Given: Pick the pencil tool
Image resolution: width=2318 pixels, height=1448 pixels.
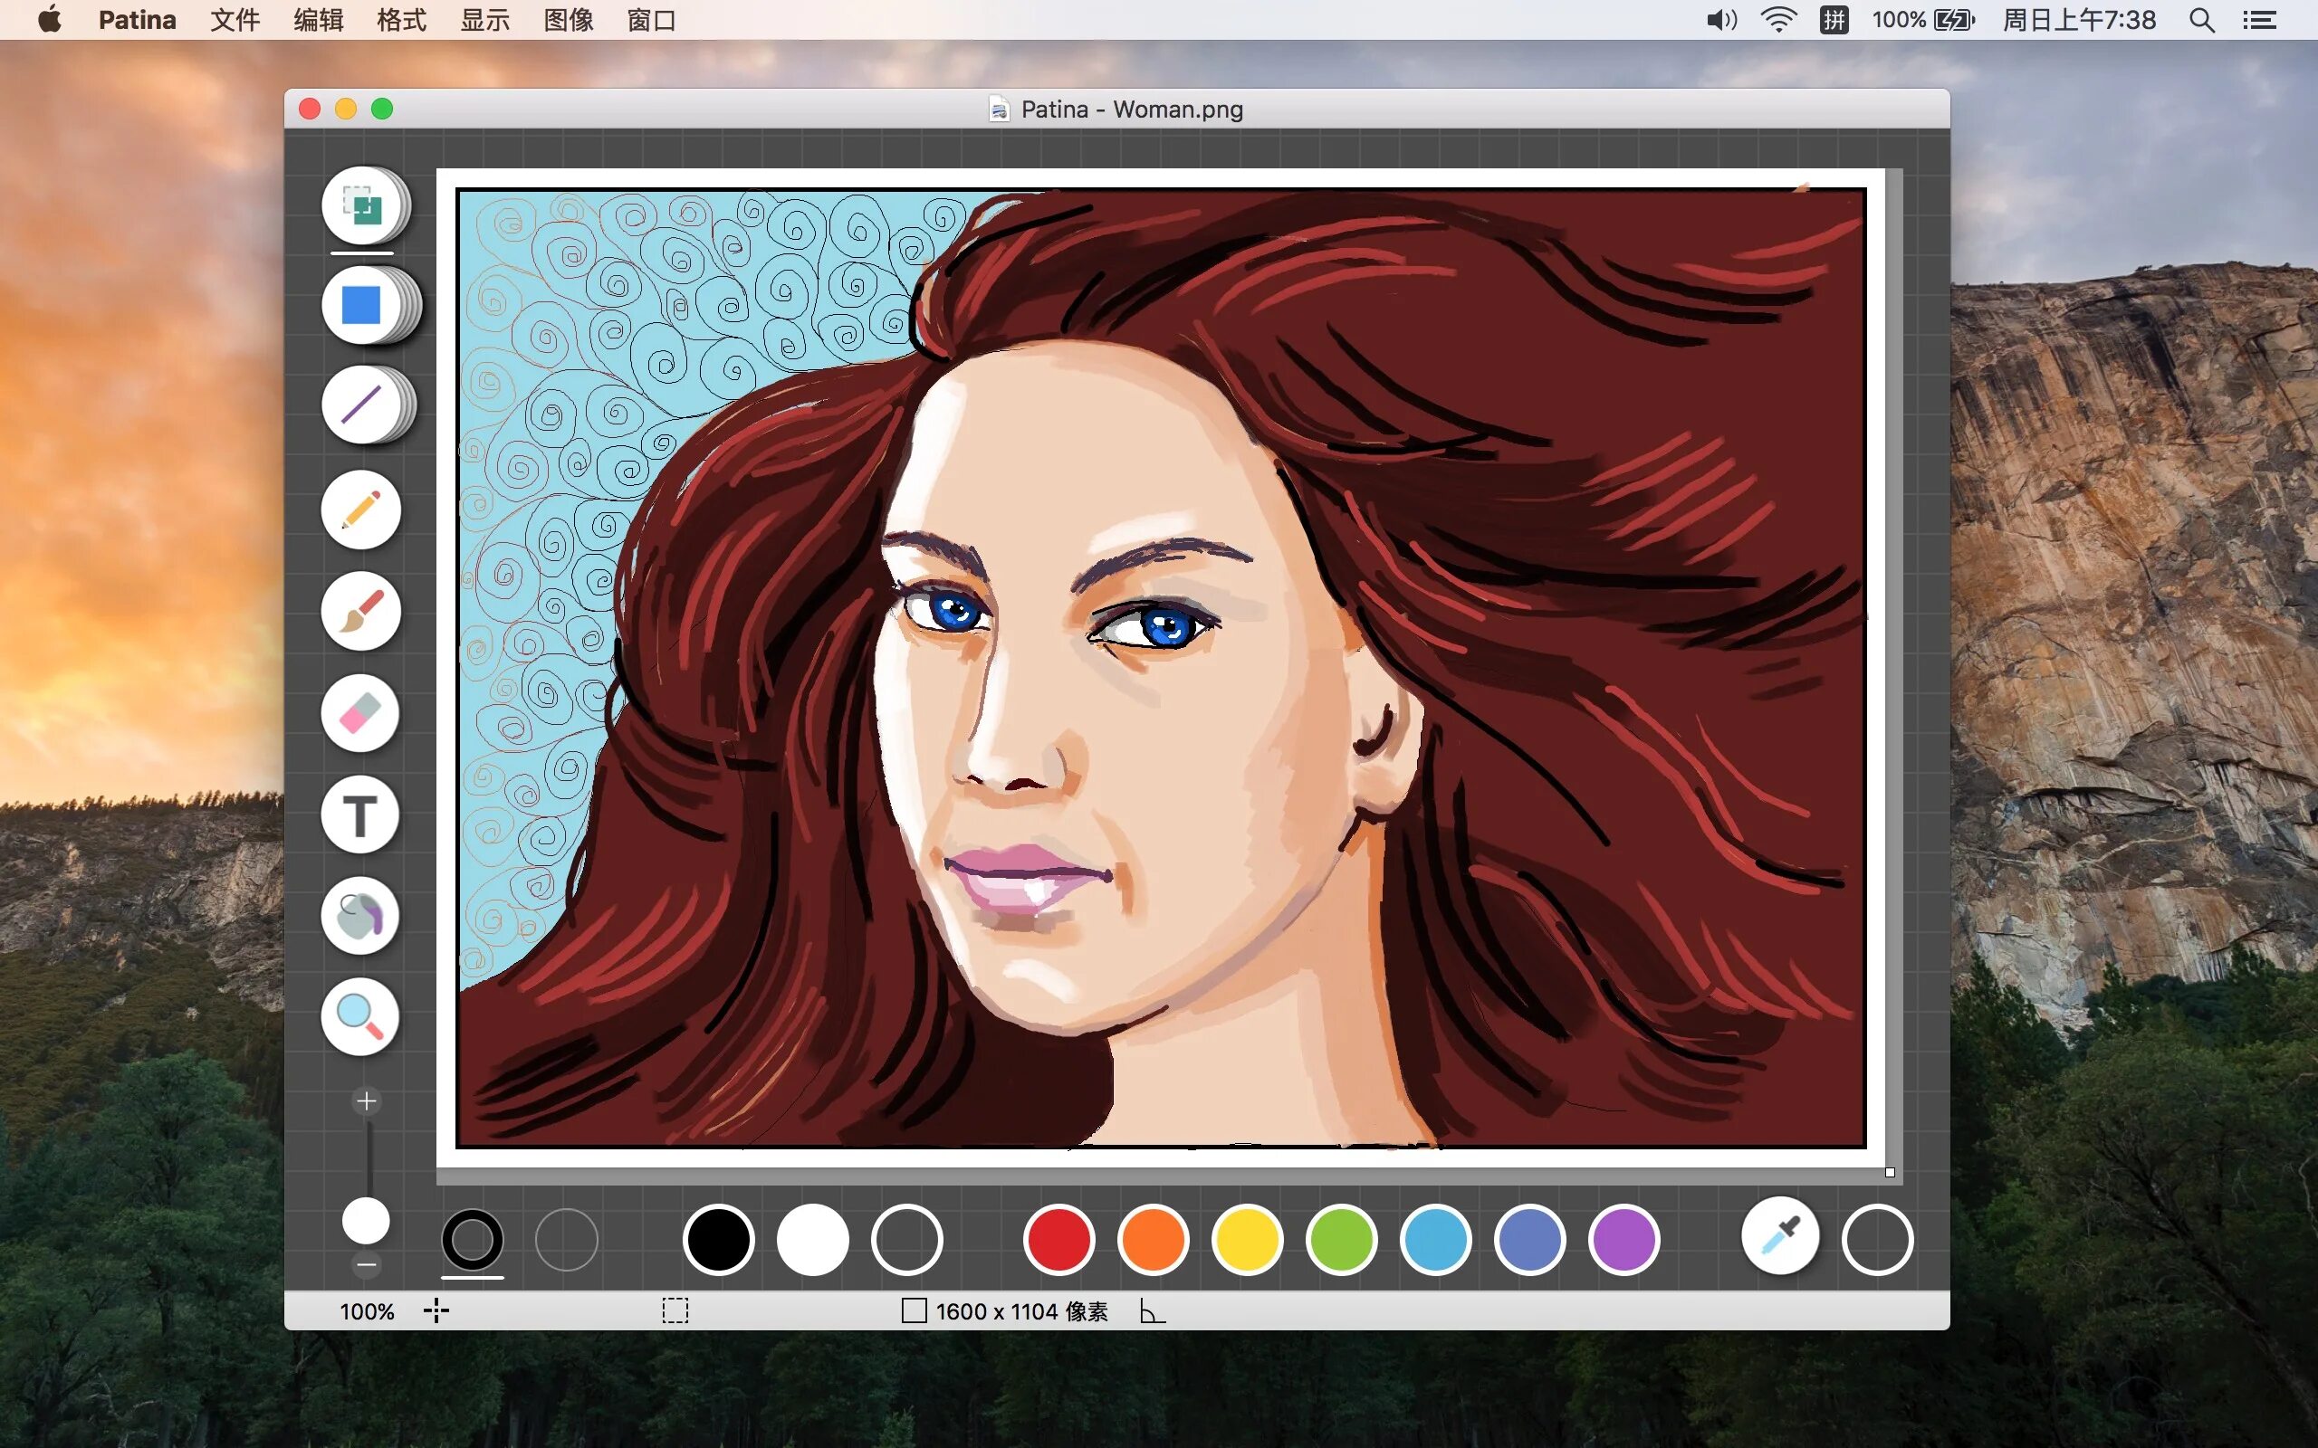Looking at the screenshot, I should pos(361,510).
